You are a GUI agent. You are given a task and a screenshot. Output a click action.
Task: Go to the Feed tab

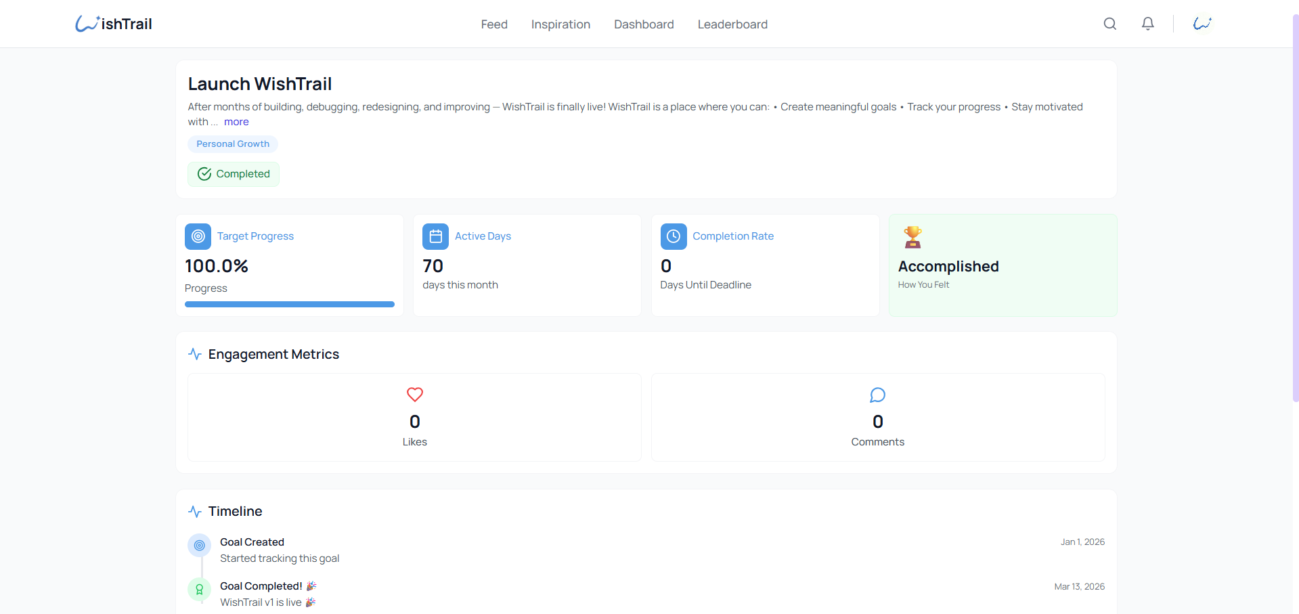(494, 24)
